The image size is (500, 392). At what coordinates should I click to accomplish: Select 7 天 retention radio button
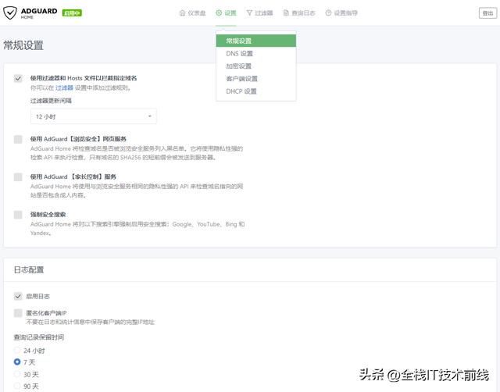tap(17, 362)
